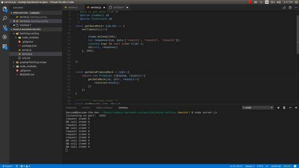Open the Extensions view in activity bar
This screenshot has width=299, height=168.
[5, 46]
